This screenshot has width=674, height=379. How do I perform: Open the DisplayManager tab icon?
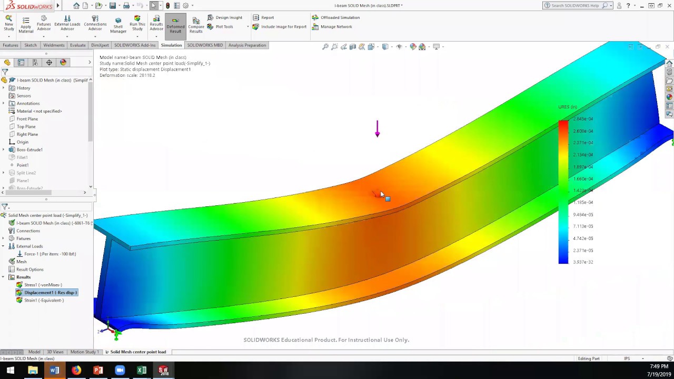tap(63, 63)
